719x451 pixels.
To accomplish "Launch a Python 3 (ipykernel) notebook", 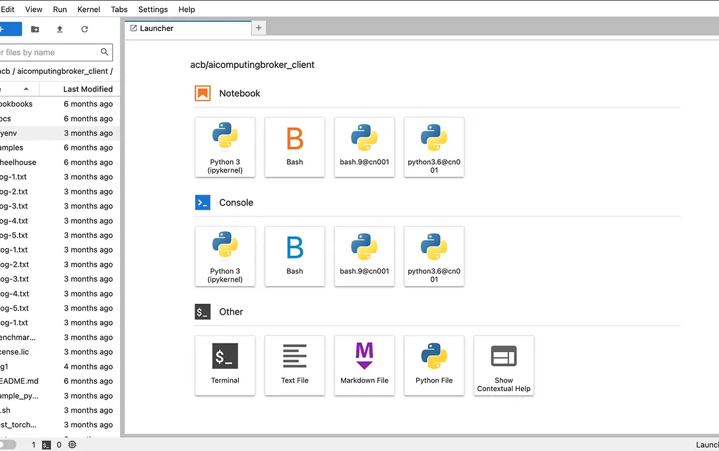I will (225, 147).
